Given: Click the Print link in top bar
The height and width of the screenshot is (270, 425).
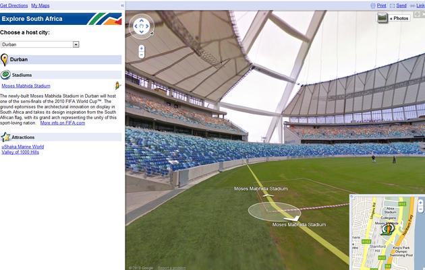Looking at the screenshot, I should [x=381, y=5].
